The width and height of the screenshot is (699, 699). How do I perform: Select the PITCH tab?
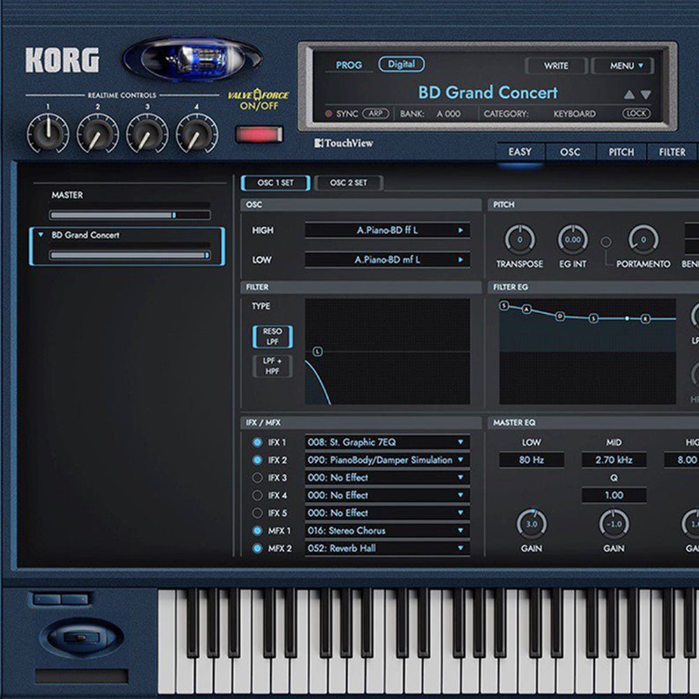tap(620, 152)
